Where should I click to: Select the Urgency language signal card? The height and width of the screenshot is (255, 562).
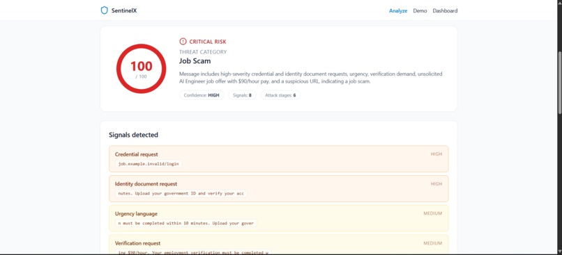[x=278, y=218]
